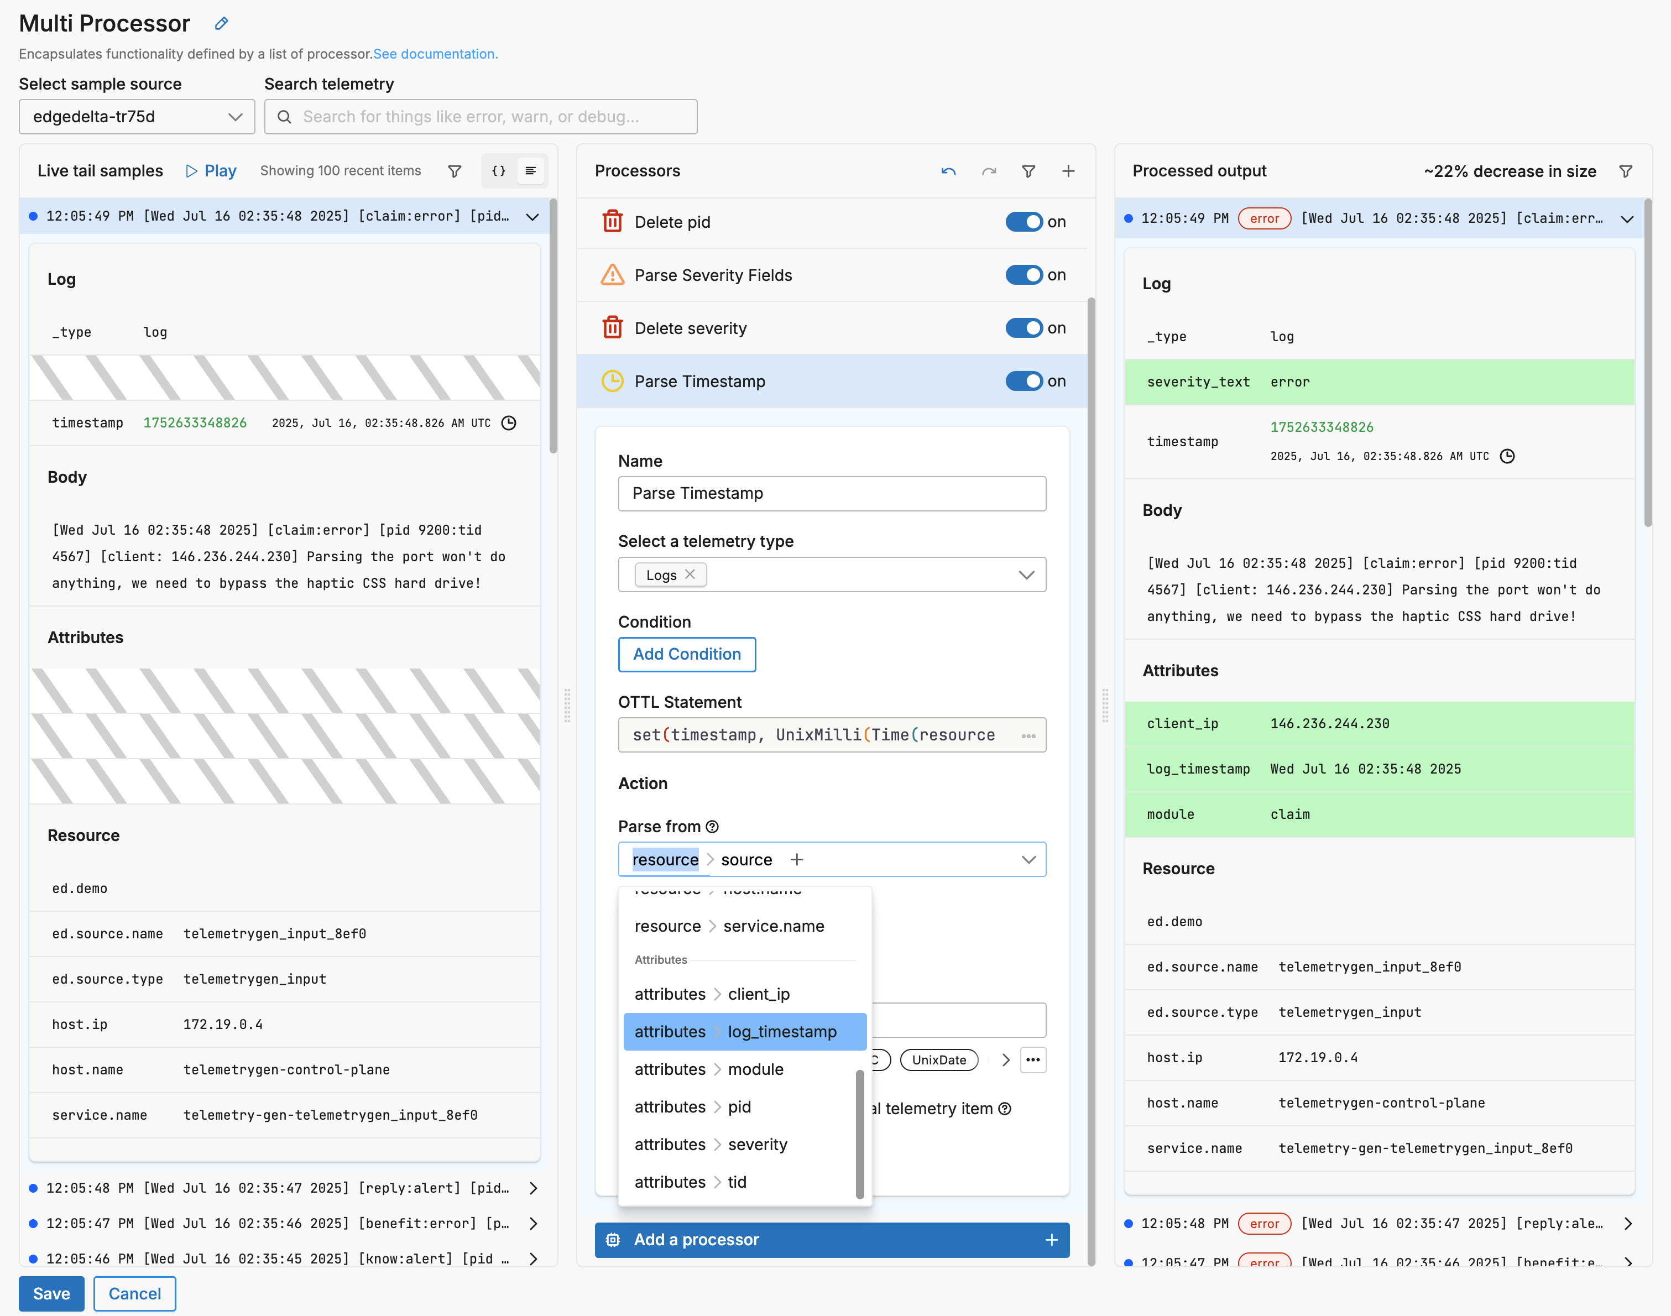
Task: Click the plus icon after source path
Action: 797,860
